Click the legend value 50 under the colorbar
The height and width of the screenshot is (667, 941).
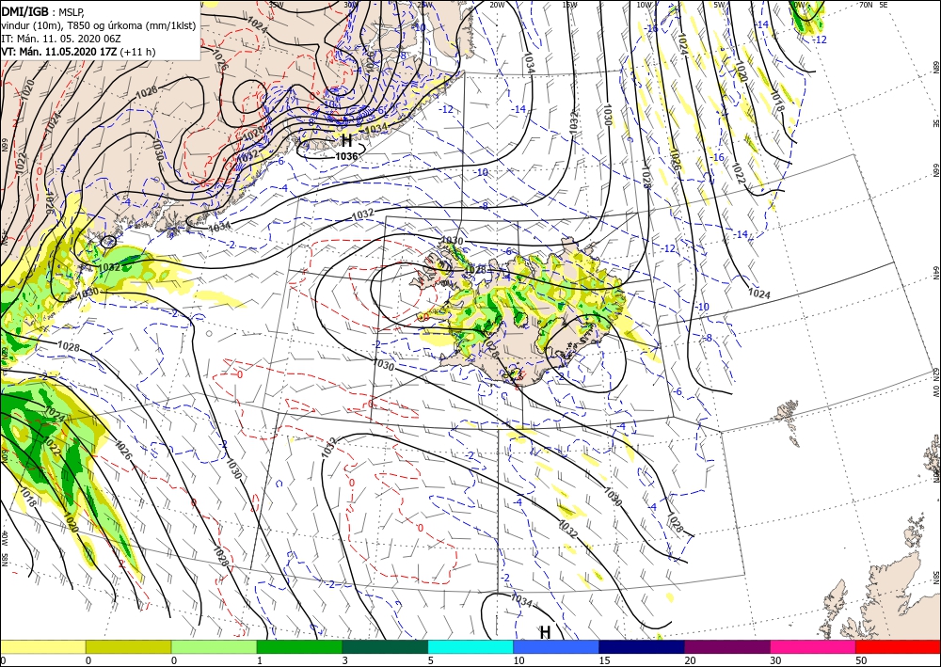click(x=861, y=661)
